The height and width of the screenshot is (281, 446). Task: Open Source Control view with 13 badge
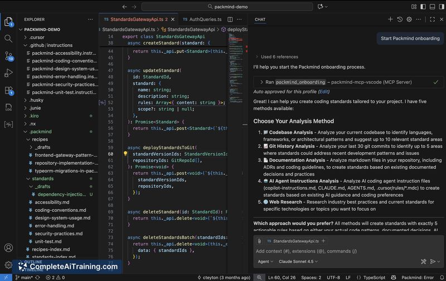pyautogui.click(x=8, y=56)
